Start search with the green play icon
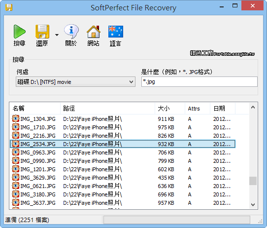The height and width of the screenshot is (228, 267). 19,32
